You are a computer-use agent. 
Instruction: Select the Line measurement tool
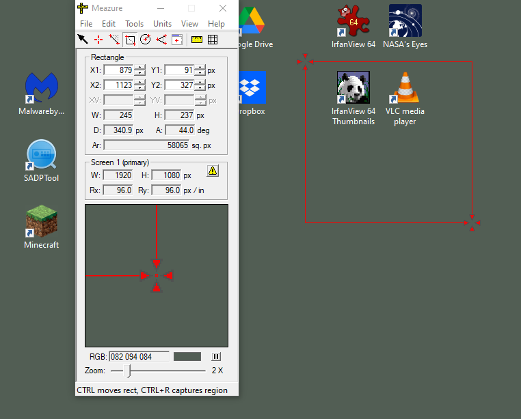click(114, 40)
